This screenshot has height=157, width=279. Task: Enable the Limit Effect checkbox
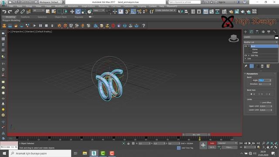coord(261,102)
